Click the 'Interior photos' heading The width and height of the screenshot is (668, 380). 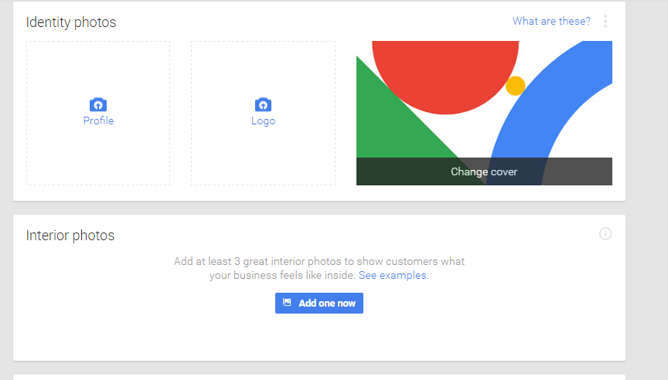click(x=70, y=236)
